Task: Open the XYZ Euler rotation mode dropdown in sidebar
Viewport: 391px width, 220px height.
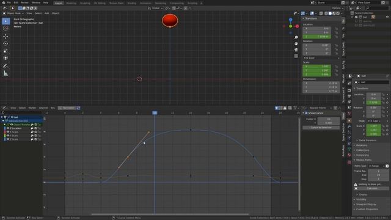Action: coord(321,58)
